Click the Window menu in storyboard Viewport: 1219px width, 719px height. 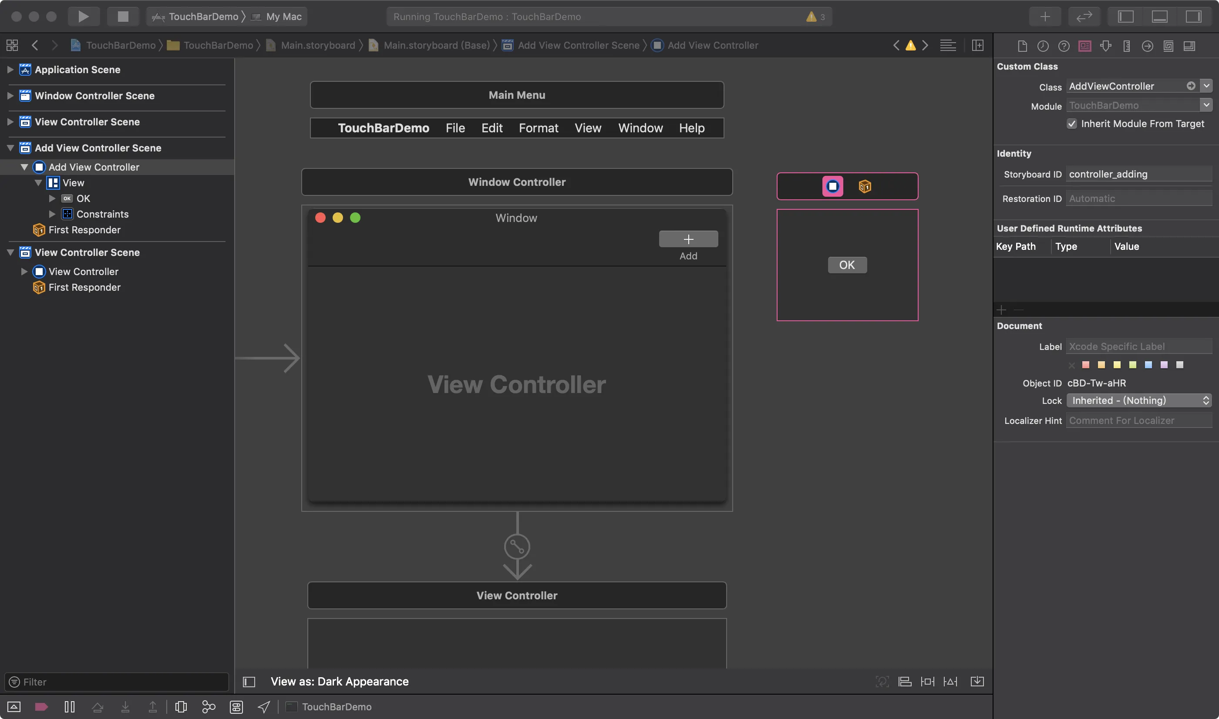(x=640, y=128)
